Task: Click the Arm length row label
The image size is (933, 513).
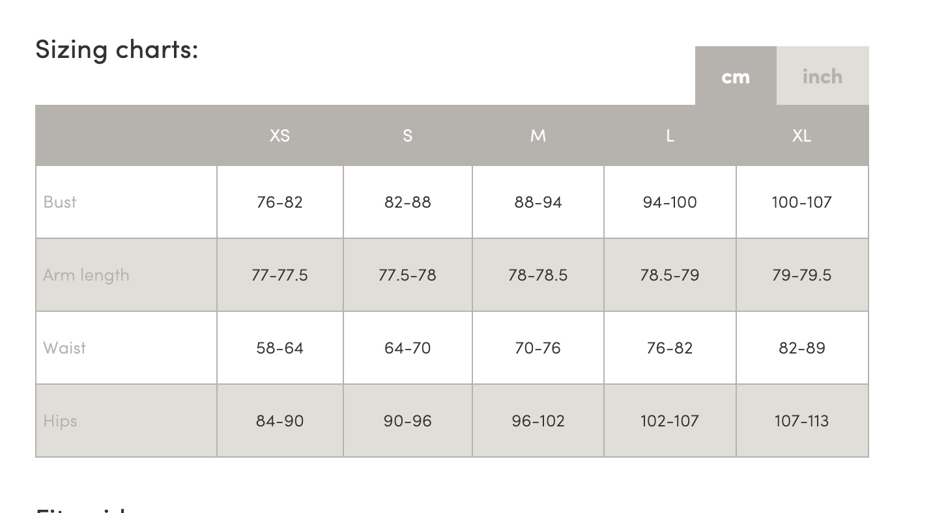Action: [86, 275]
